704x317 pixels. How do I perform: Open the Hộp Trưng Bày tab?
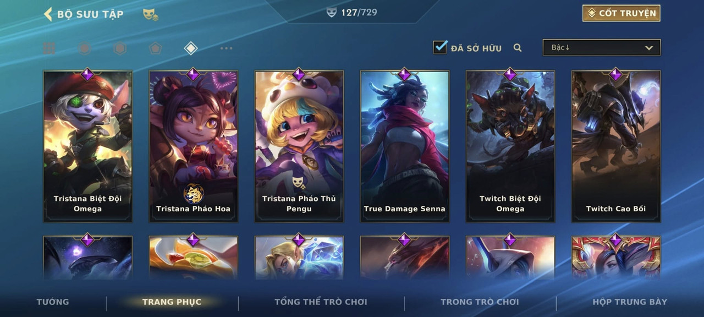630,302
